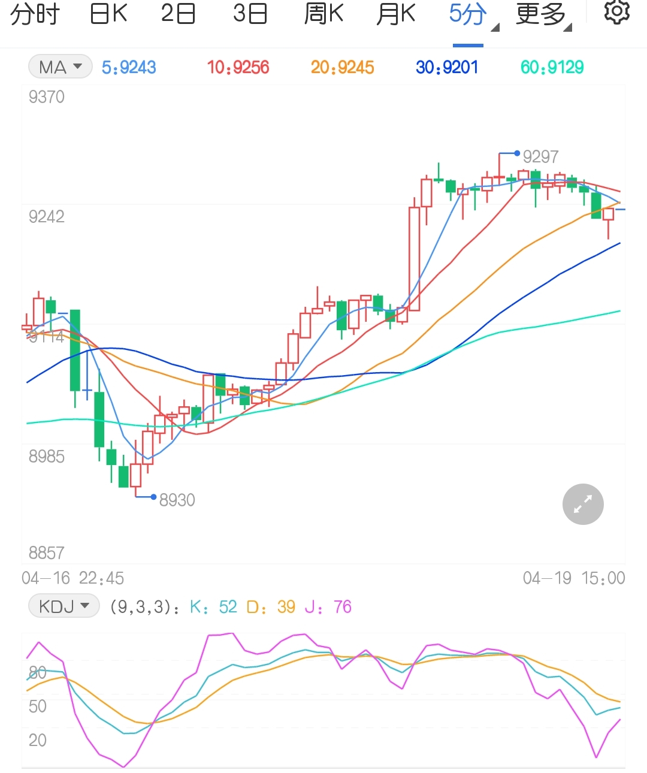647x773 pixels.
Task: Click the 9370 price axis label
Action: coord(46,97)
